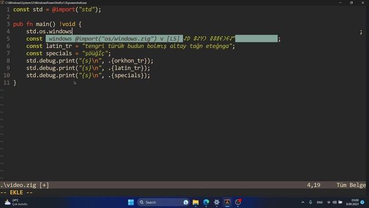This screenshot has height=208, width=369.
Task: Open the Windows Start menu
Action: [131, 202]
